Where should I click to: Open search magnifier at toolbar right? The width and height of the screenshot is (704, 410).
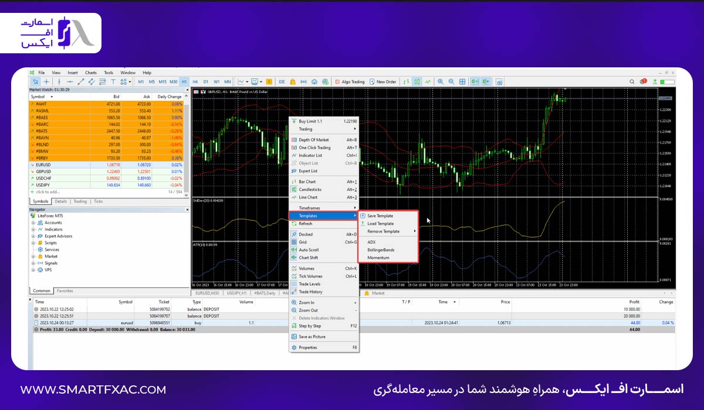pyautogui.click(x=632, y=81)
